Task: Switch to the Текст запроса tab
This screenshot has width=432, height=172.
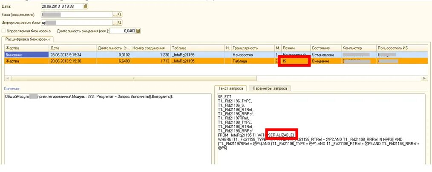Action: (230, 88)
